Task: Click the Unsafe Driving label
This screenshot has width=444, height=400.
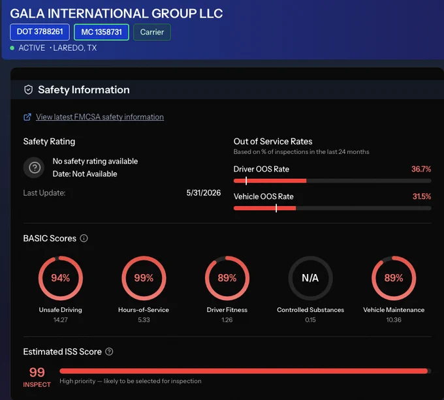Action: (60, 310)
